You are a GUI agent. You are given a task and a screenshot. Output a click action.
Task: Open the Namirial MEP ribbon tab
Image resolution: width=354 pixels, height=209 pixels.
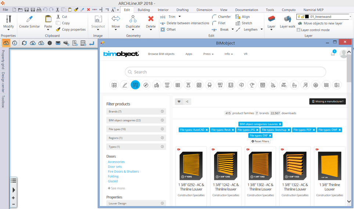pyautogui.click(x=313, y=10)
